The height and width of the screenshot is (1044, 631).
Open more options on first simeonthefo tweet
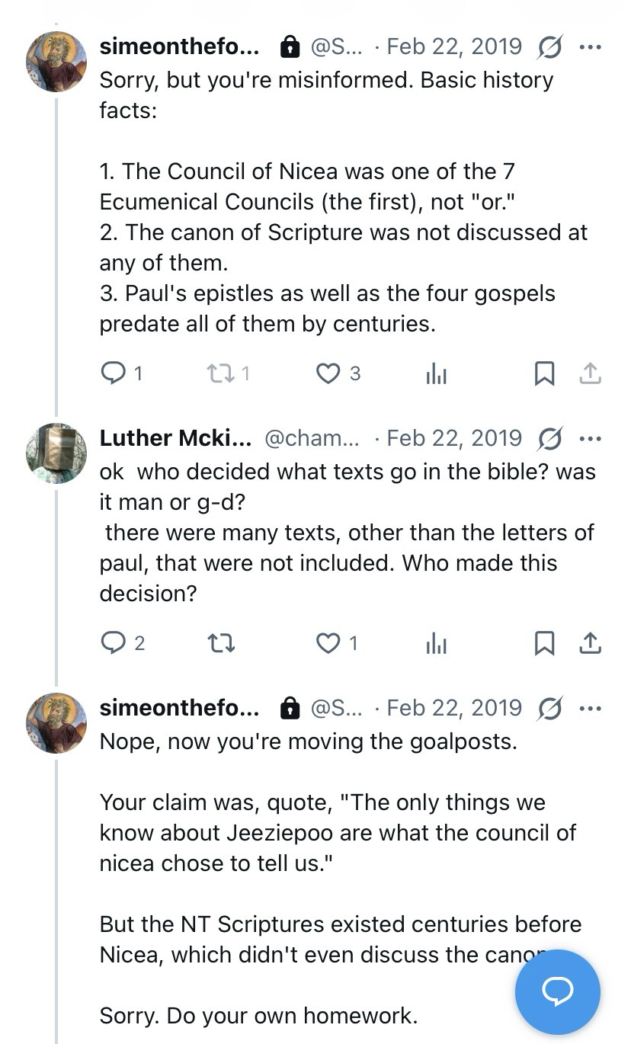tap(591, 47)
